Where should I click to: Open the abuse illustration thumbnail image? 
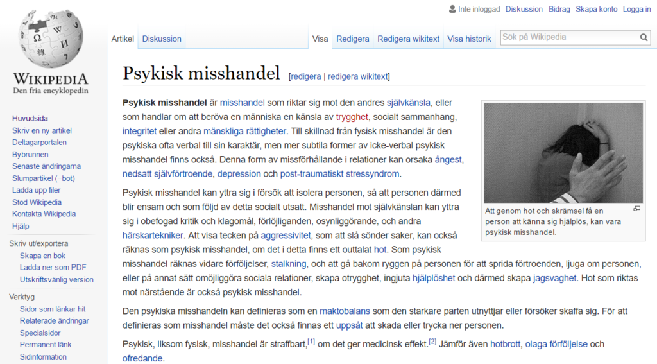(x=563, y=153)
